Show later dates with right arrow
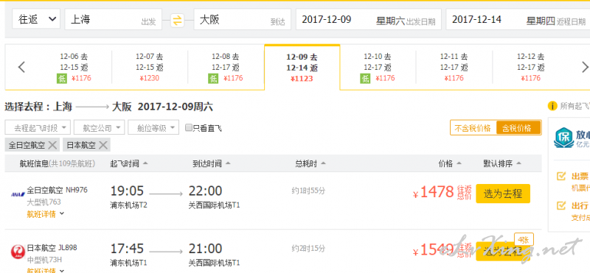Screen dimensions: 590x273 pyautogui.click(x=585, y=67)
